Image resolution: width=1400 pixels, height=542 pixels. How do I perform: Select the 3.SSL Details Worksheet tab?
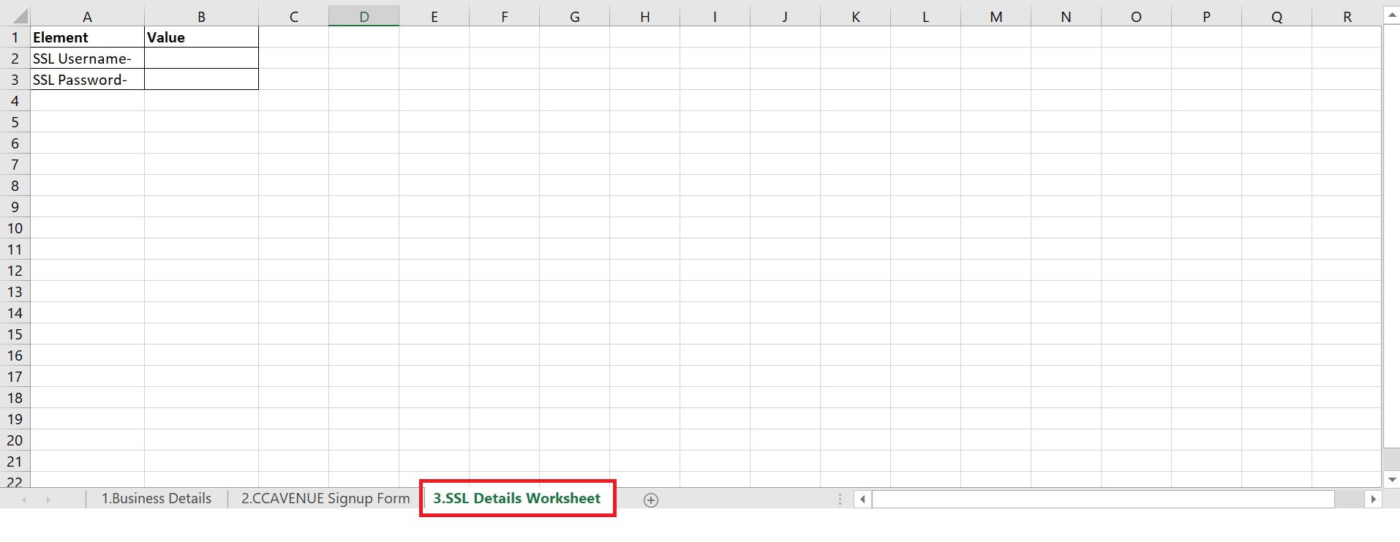pyautogui.click(x=516, y=499)
